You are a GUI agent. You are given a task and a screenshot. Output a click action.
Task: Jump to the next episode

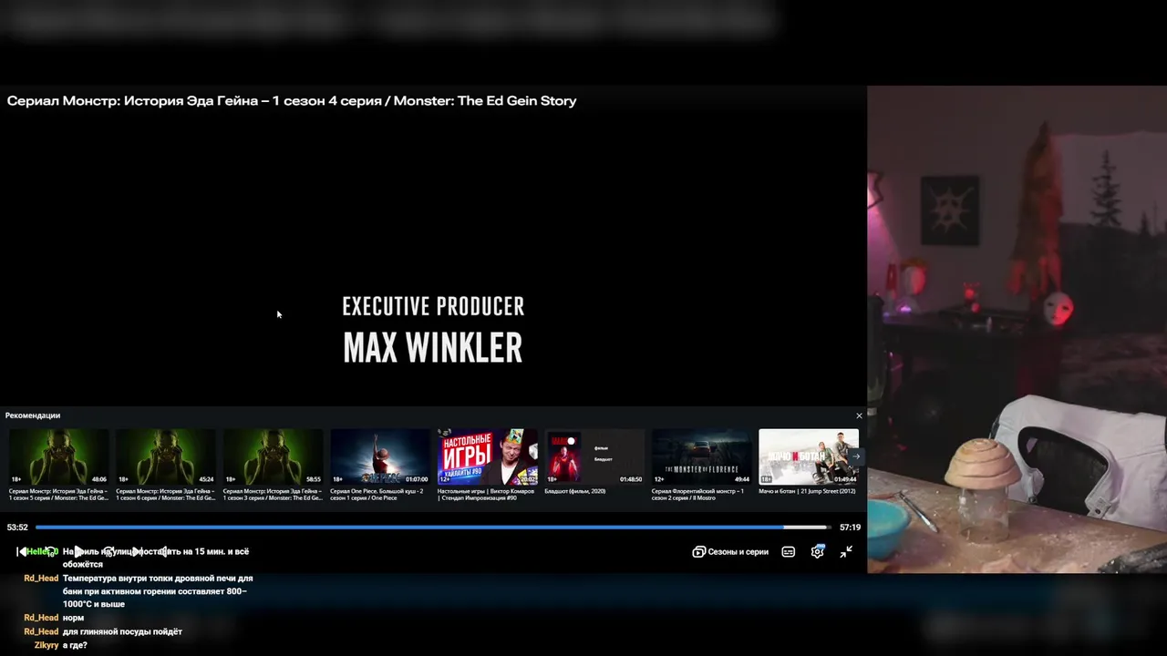[137, 551]
